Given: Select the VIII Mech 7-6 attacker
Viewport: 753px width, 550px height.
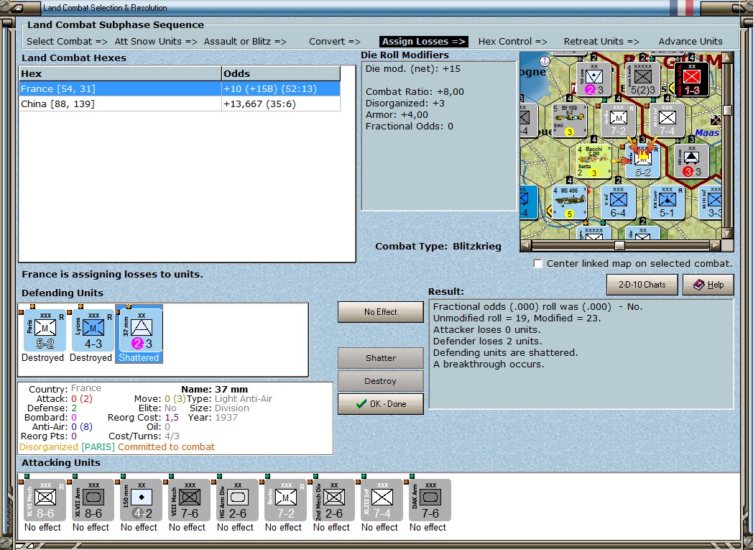Looking at the screenshot, I should [x=189, y=500].
